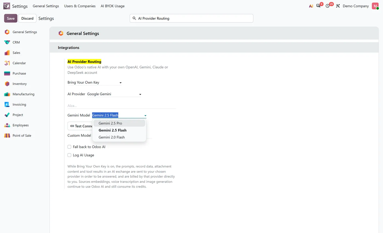Open the messages conversations icon
Image resolution: width=383 pixels, height=233 pixels.
tap(318, 6)
